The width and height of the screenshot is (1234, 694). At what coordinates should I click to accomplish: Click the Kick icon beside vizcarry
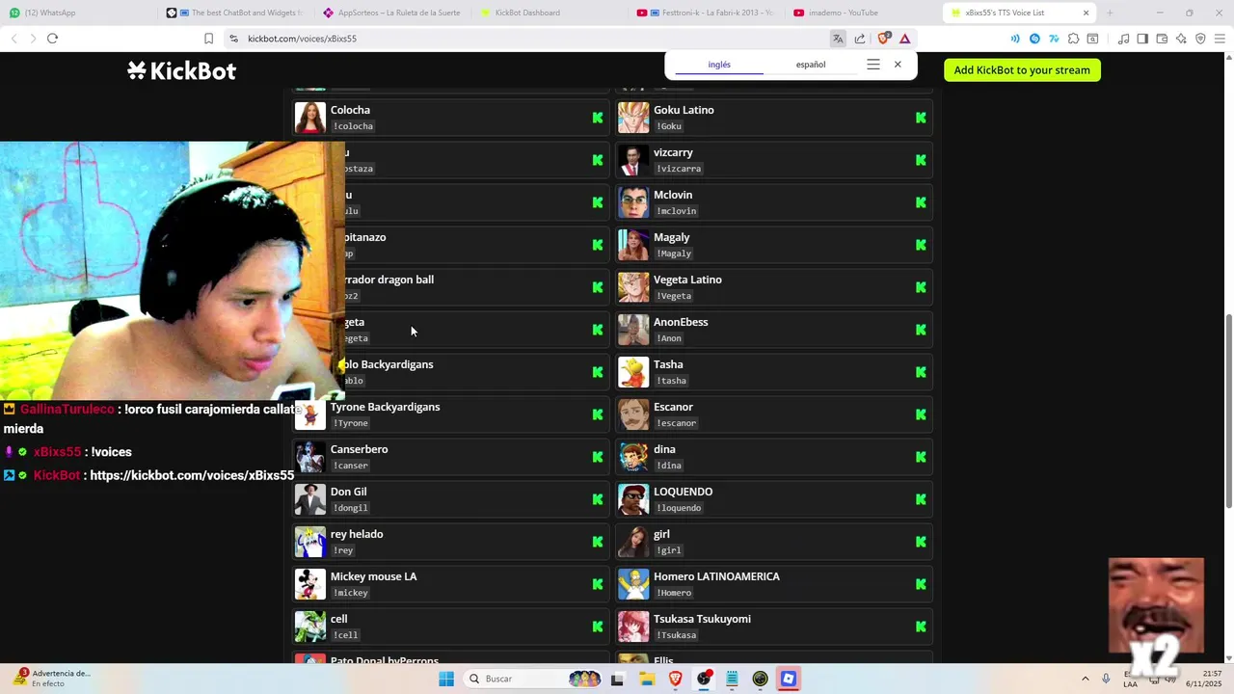coord(921,160)
